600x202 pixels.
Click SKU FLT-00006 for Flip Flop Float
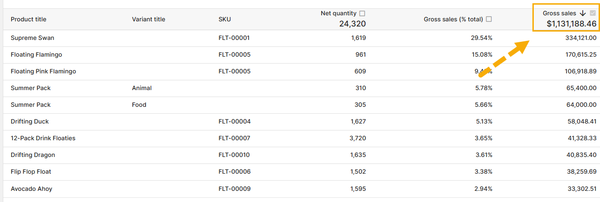(234, 171)
